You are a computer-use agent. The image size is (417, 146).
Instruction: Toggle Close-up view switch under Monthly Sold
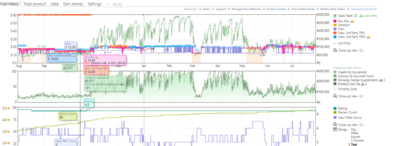coord(361,96)
